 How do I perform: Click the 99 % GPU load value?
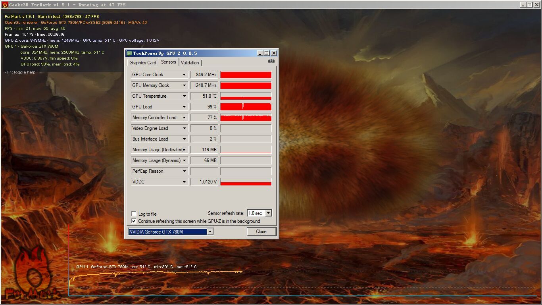204,107
